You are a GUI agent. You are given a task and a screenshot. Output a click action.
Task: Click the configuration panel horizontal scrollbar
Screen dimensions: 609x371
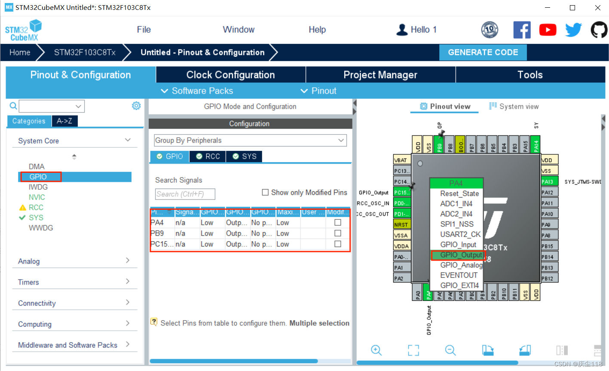234,361
